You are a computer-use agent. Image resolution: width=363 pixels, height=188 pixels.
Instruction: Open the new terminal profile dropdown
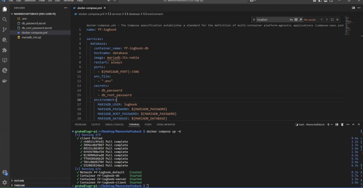click(x=332, y=125)
